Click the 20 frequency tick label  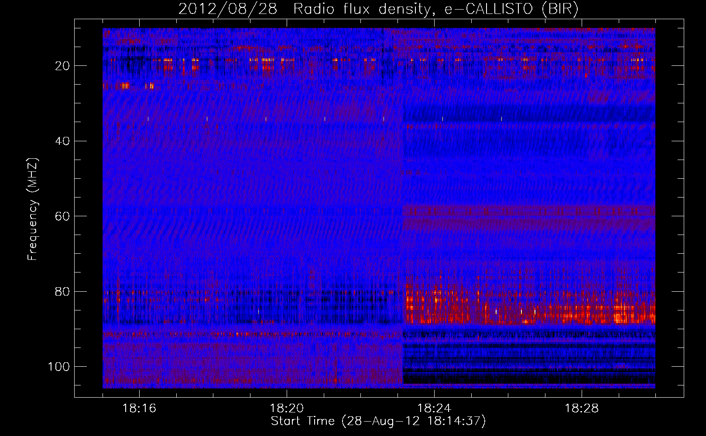click(x=62, y=66)
